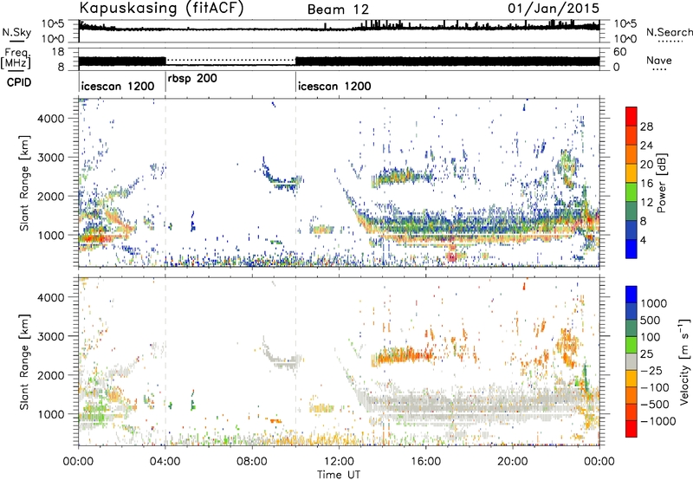The height and width of the screenshot is (480, 693).
Task: Click the "12" tick on Power color bar
Action: coord(646,203)
